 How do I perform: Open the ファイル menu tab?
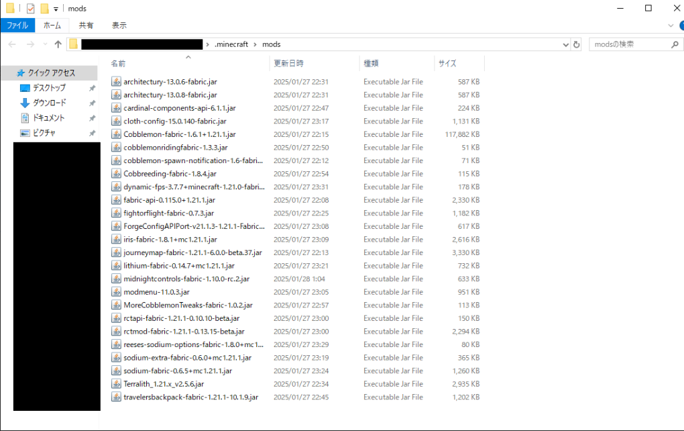[17, 26]
